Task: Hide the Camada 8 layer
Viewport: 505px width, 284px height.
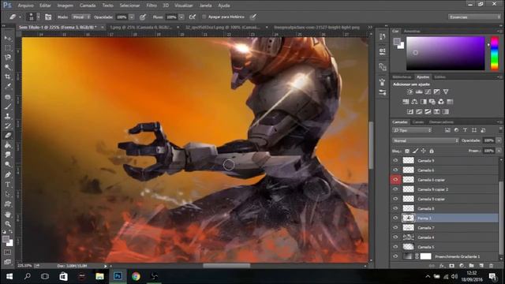Action: (395, 208)
